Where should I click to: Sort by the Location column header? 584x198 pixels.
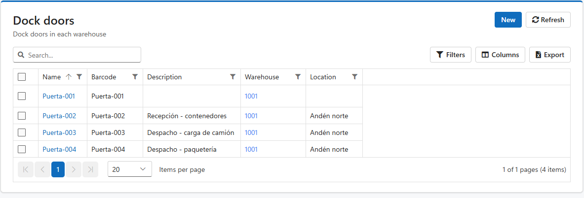[323, 77]
